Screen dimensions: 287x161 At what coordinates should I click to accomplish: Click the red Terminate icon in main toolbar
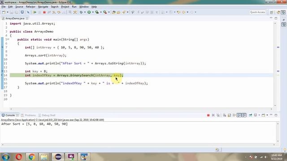[x=44, y=12]
